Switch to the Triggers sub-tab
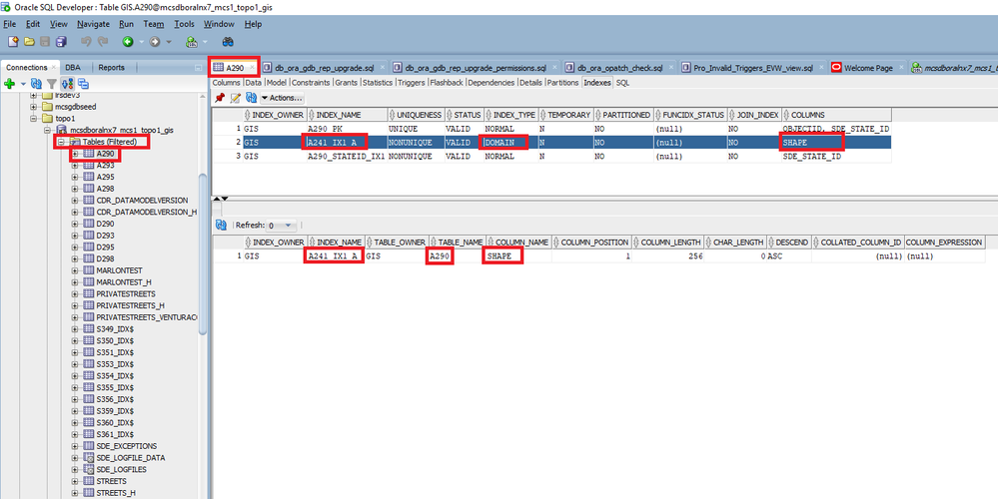Screen dimensions: 998x499 click(x=412, y=83)
